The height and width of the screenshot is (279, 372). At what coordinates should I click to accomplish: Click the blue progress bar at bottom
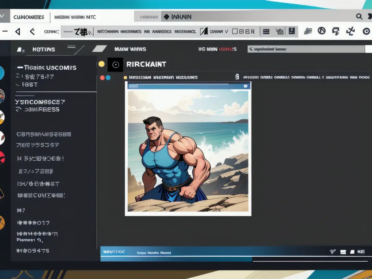176,259
